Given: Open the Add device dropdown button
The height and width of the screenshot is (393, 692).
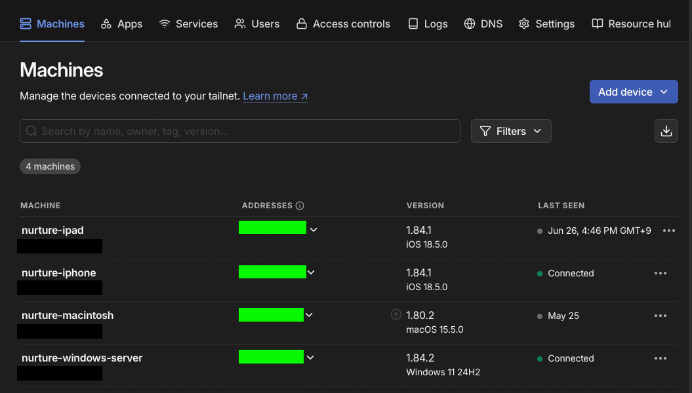Looking at the screenshot, I should (633, 92).
